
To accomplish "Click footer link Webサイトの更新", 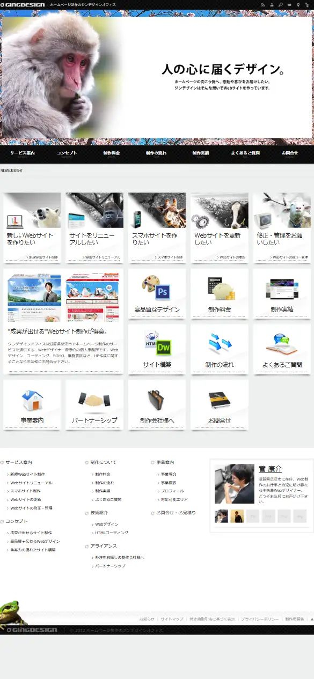I will [25, 499].
